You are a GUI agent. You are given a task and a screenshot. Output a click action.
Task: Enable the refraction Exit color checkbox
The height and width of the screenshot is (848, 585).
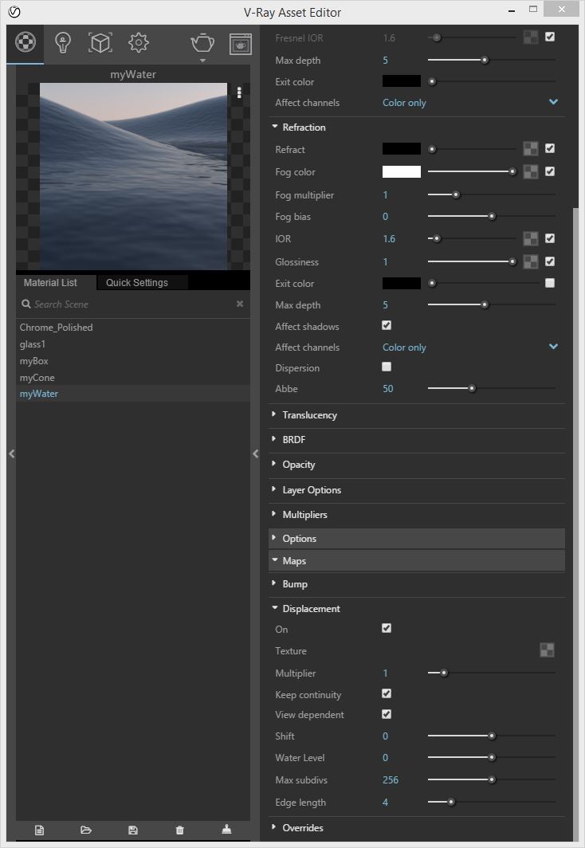[x=550, y=283]
